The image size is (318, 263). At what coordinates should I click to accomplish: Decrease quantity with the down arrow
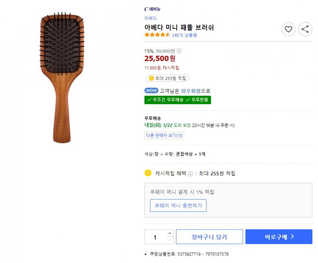(170, 240)
